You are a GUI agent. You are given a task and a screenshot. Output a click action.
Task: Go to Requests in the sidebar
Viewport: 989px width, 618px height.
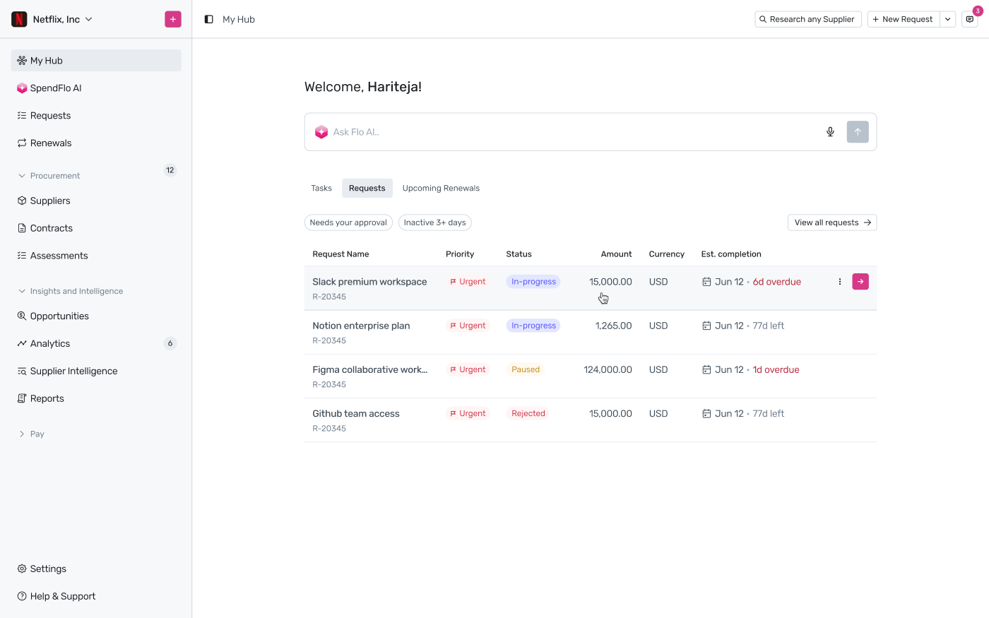point(96,115)
